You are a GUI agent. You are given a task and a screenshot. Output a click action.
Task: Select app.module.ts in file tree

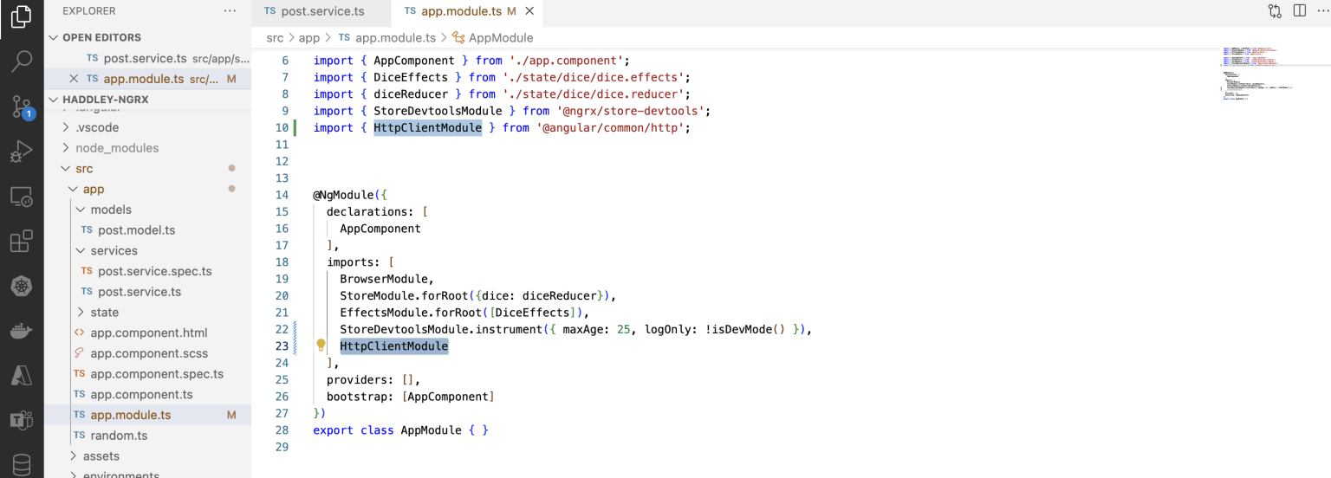tap(131, 415)
